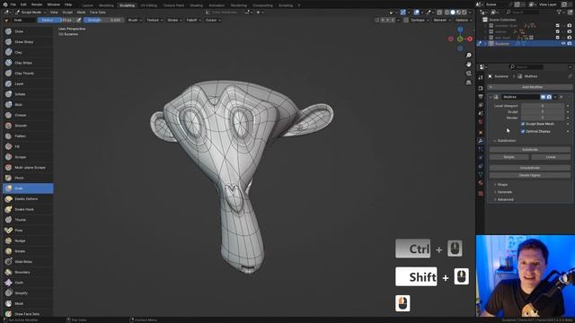Open the Falloff dropdown
This screenshot has height=323, width=575.
(194, 20)
